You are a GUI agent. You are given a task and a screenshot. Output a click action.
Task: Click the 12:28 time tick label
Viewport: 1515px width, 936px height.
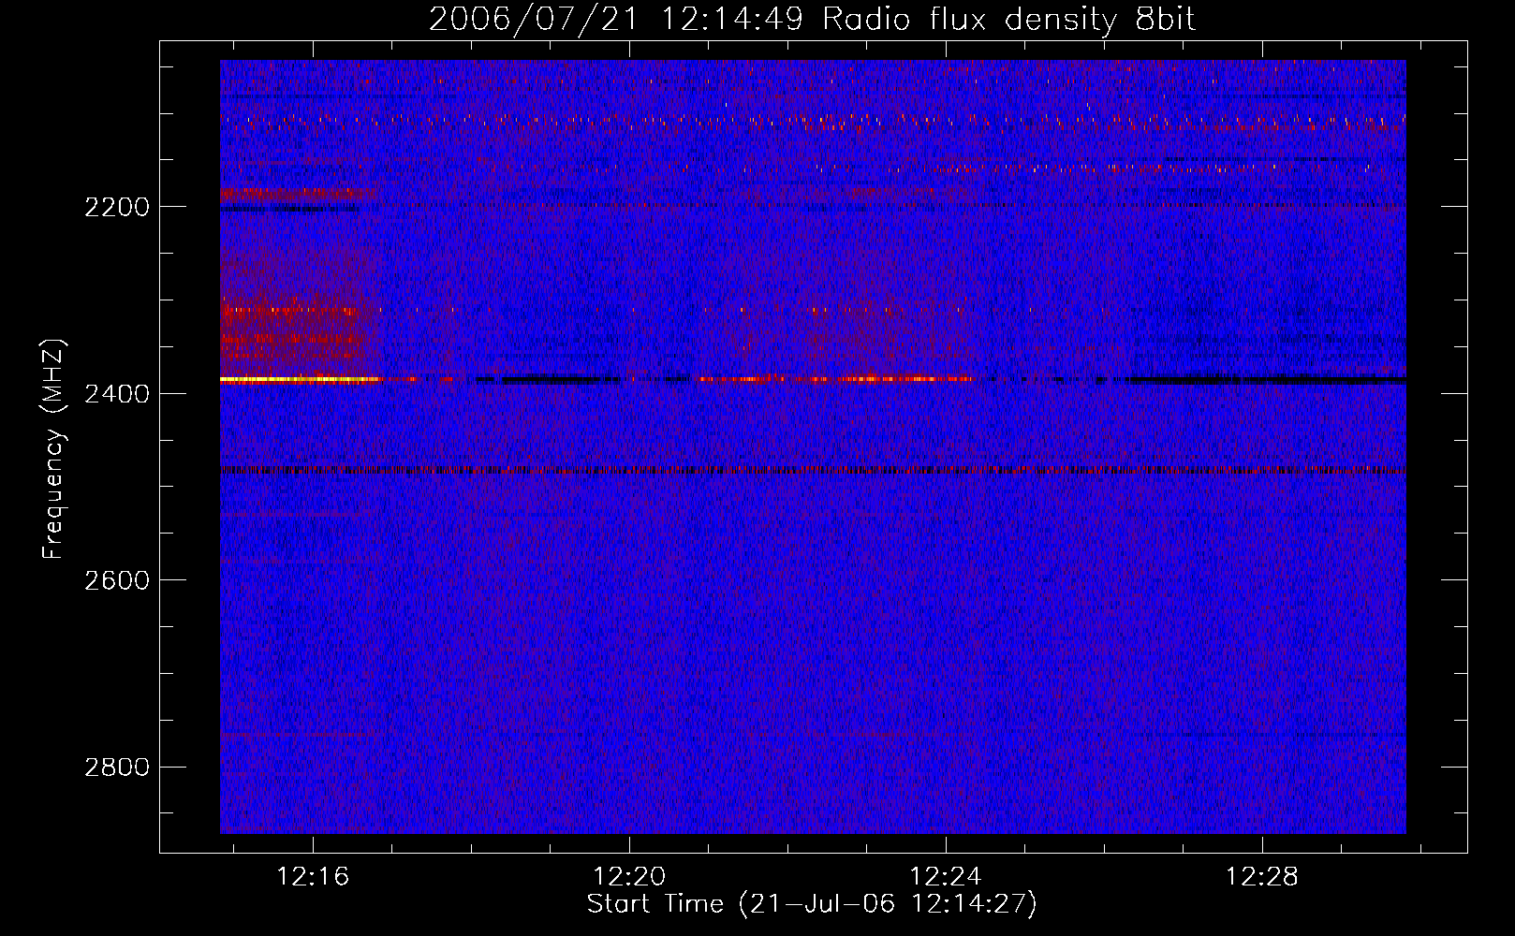[1262, 876]
